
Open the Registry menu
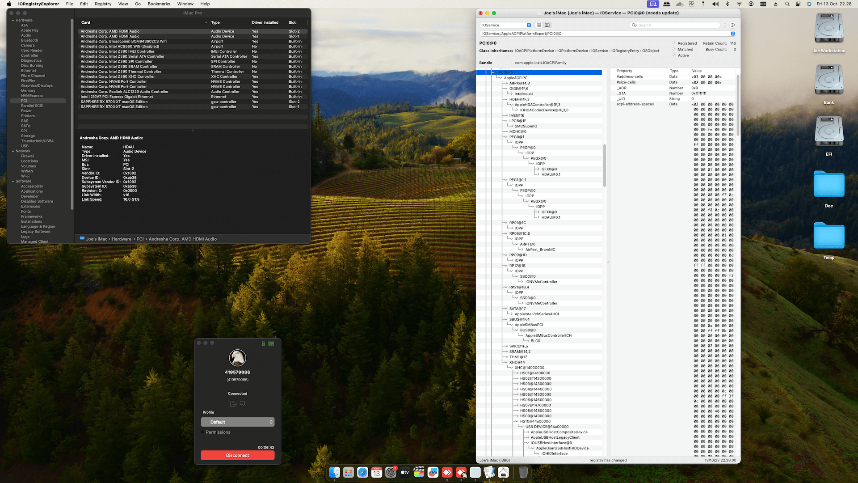(x=103, y=4)
